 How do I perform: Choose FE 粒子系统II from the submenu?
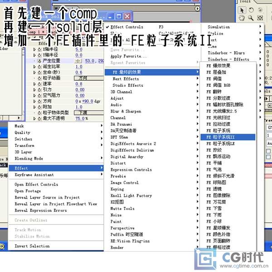pos(228,137)
